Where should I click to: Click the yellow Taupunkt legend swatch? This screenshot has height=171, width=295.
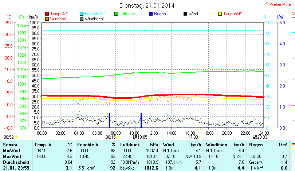(220, 14)
